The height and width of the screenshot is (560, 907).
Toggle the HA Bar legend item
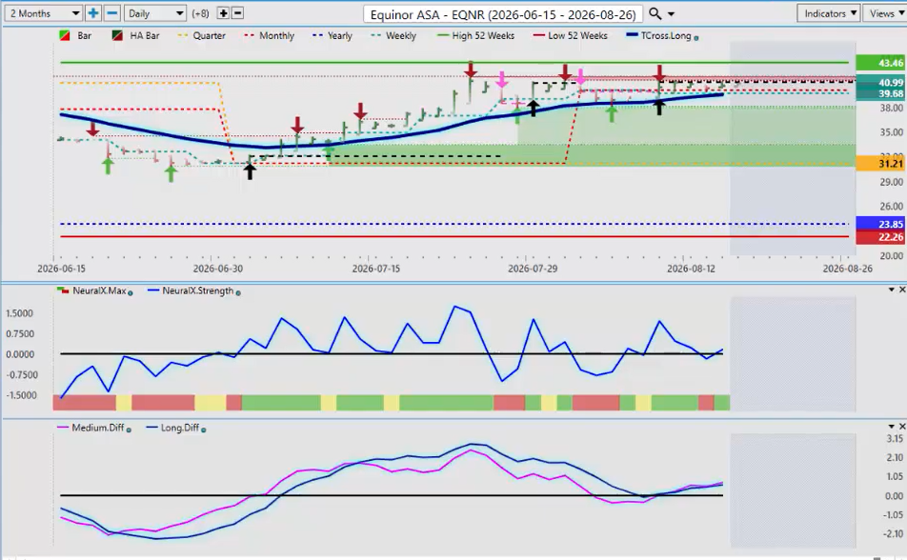[136, 36]
